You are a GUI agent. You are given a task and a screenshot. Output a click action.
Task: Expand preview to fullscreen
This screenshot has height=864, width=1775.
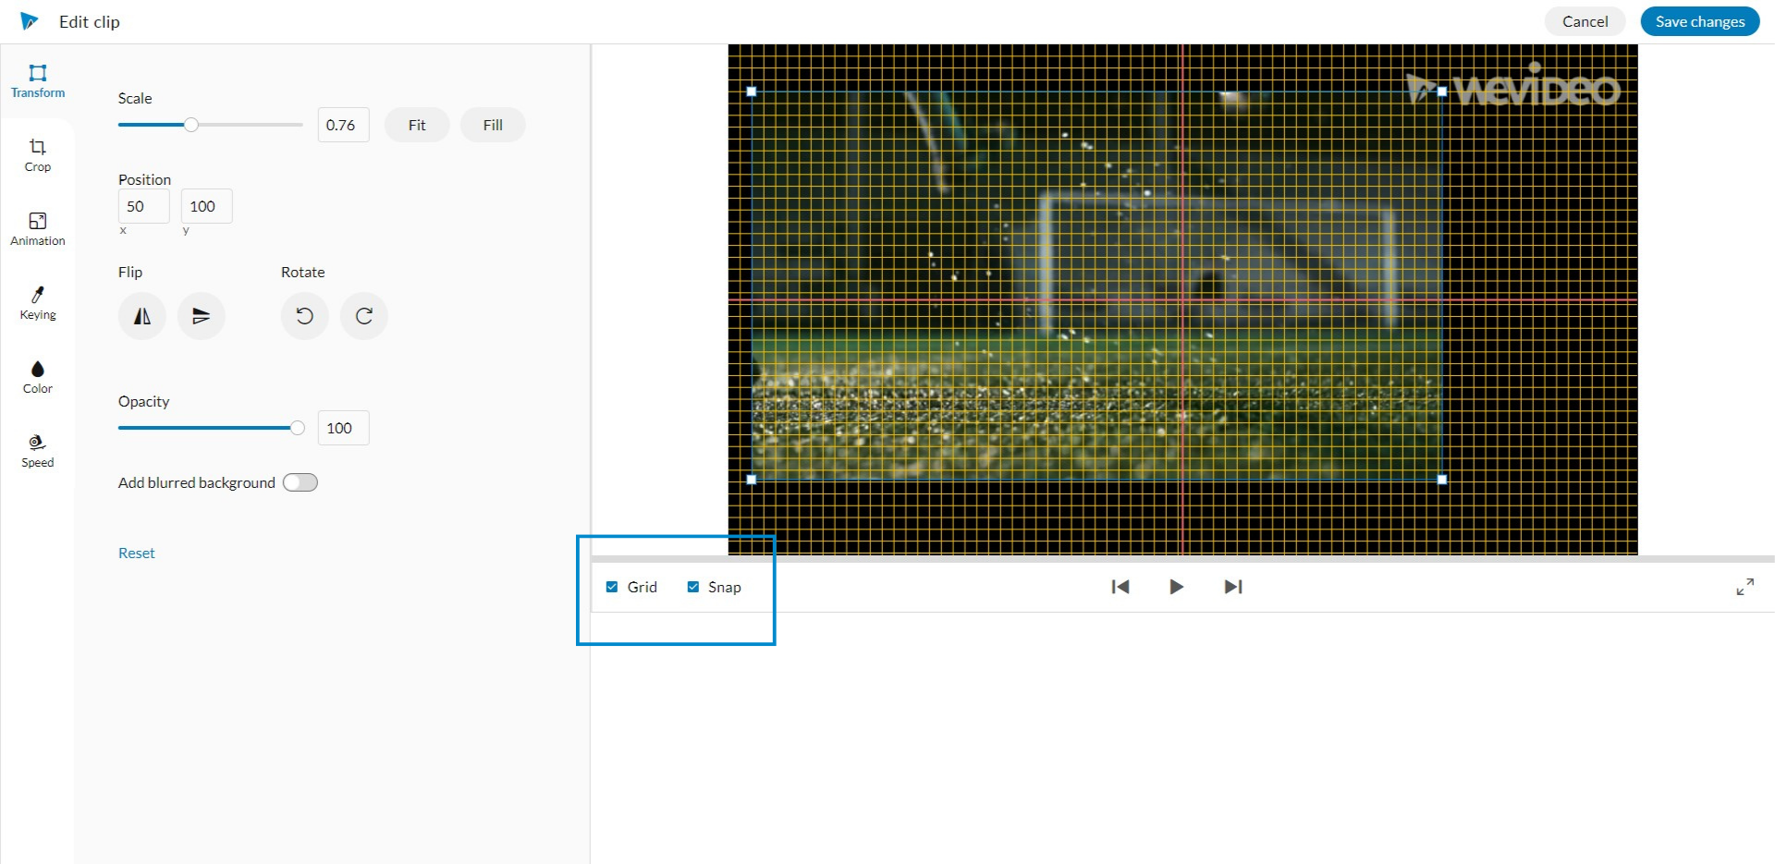coord(1744,587)
